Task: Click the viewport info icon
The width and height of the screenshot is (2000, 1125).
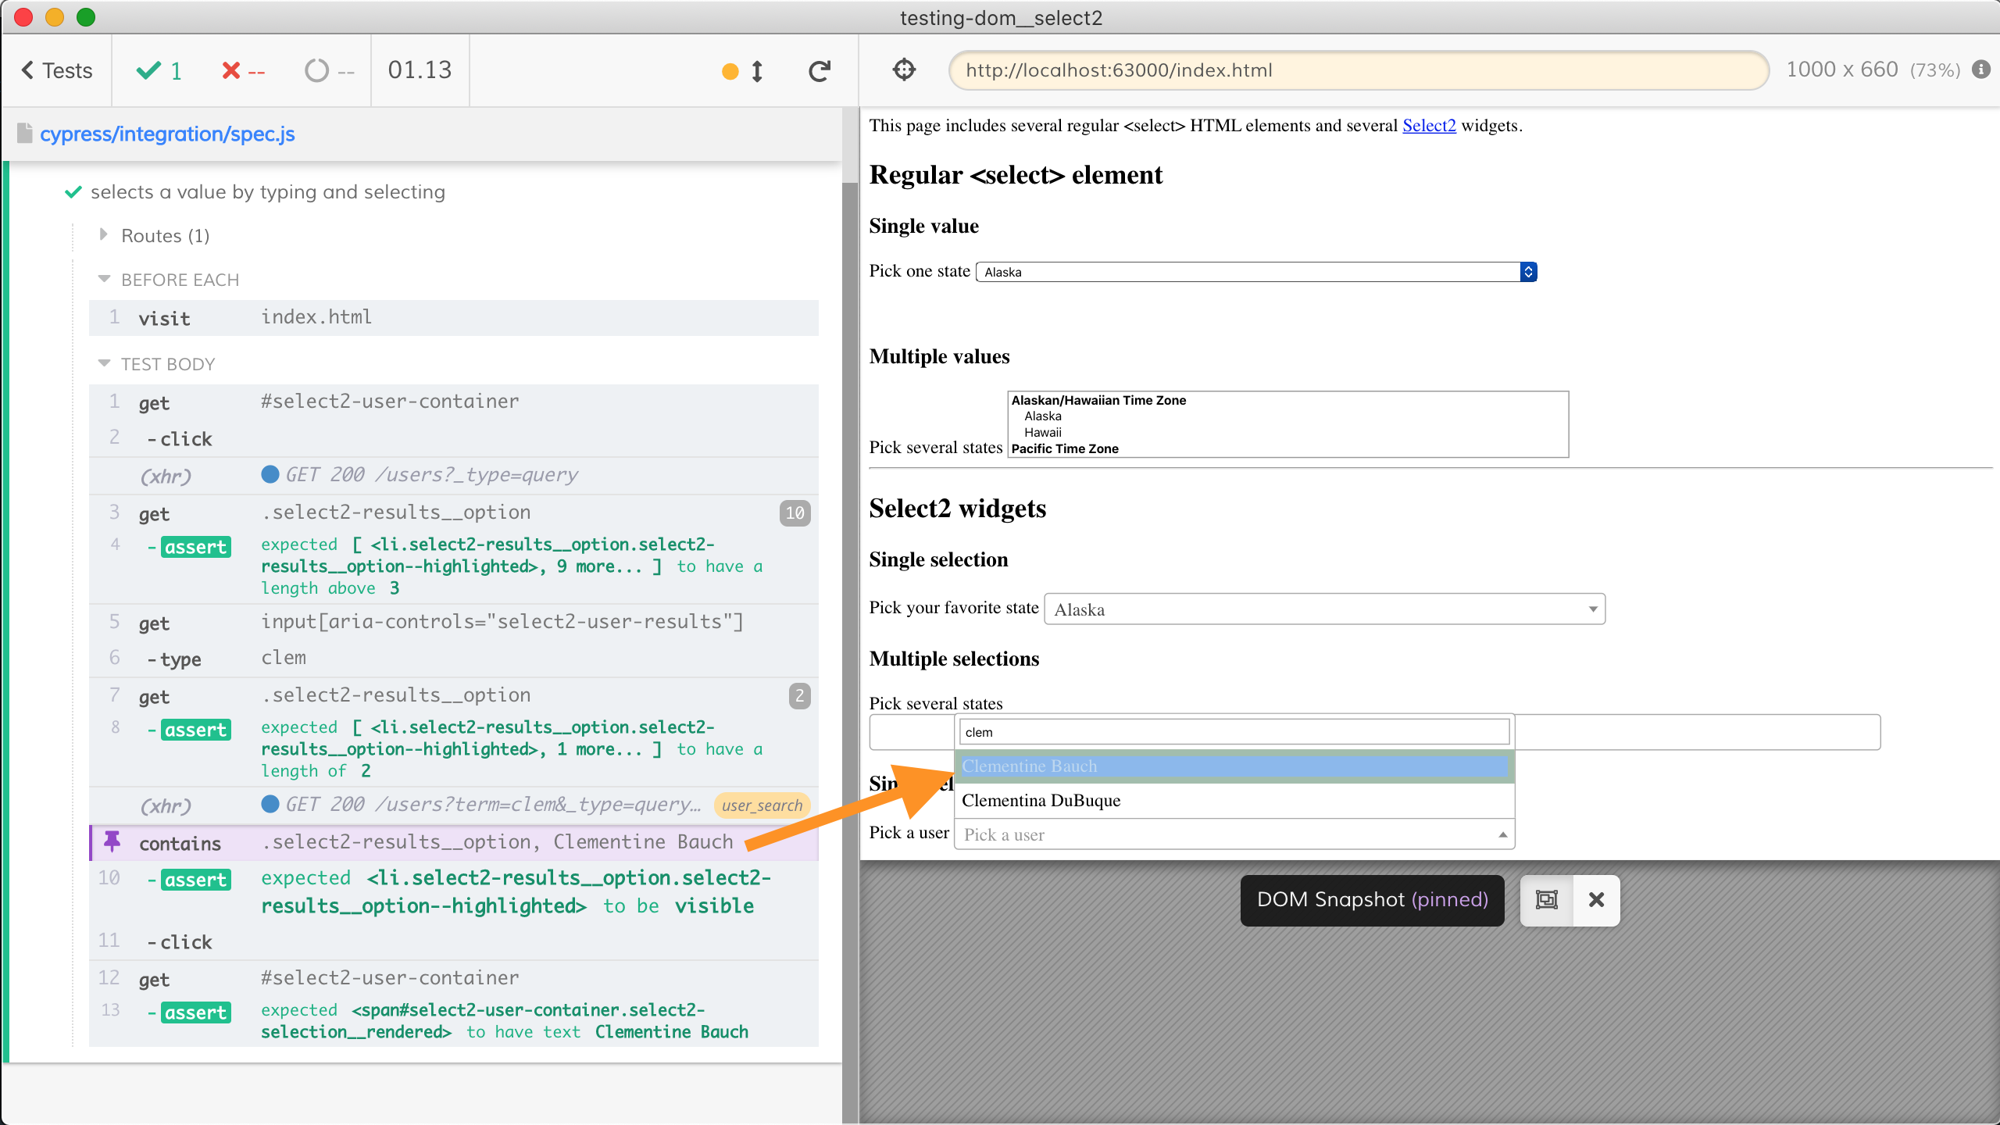Action: coord(1980,70)
